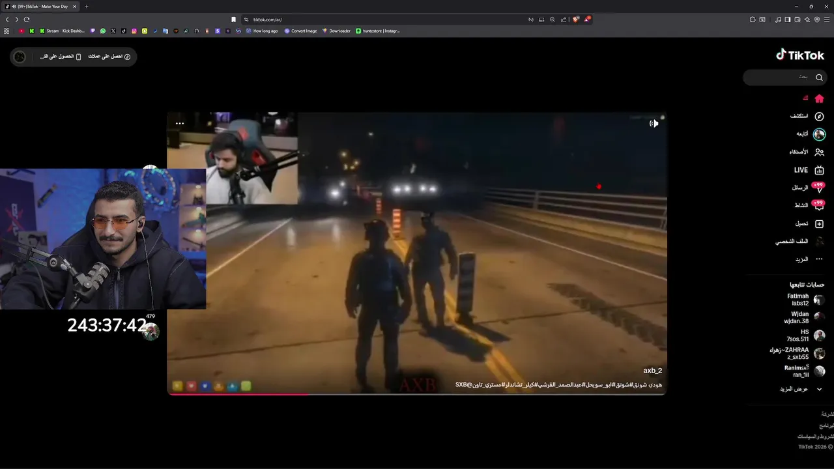Viewport: 834px width, 469px height.
Task: Reload the TikTok page
Action: (27, 20)
